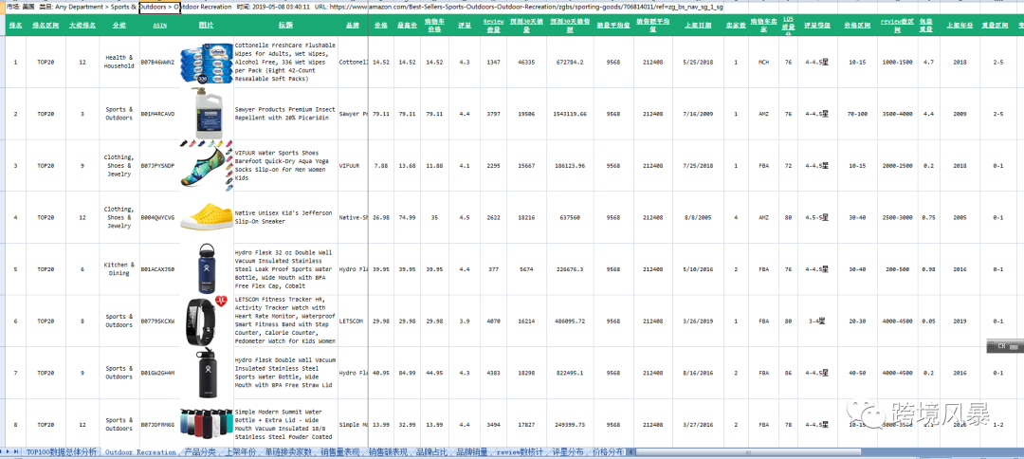Screen dimensions: 1024x459
Task: Click the Simple Modern Summit bottles image
Action: tap(207, 425)
